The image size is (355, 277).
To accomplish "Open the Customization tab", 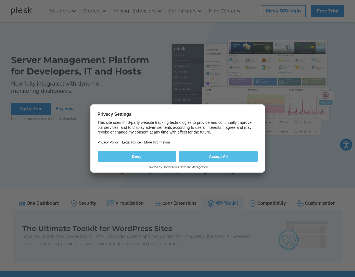I will (316, 203).
